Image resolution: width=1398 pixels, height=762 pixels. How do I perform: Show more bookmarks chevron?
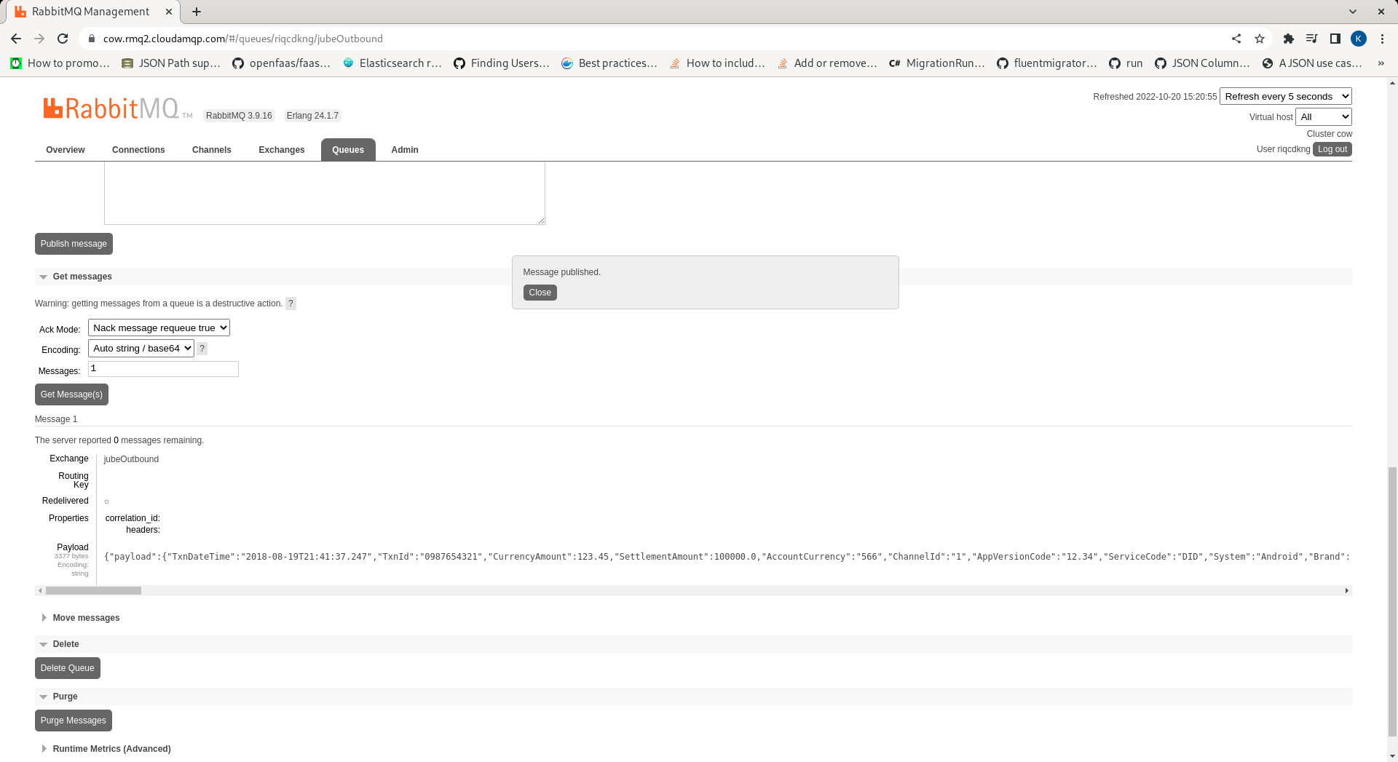(1381, 63)
